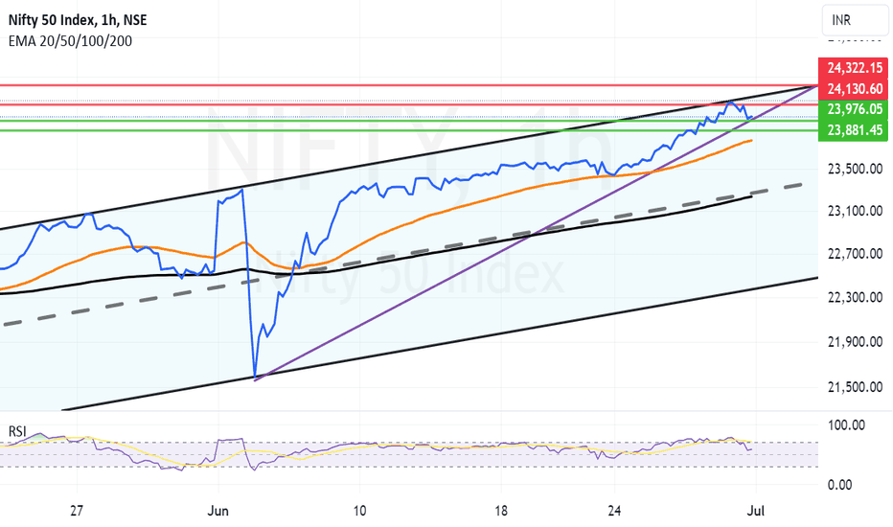Viewport: 893px width, 527px height.
Task: Click the 18 date label on time axis
Action: [500, 511]
